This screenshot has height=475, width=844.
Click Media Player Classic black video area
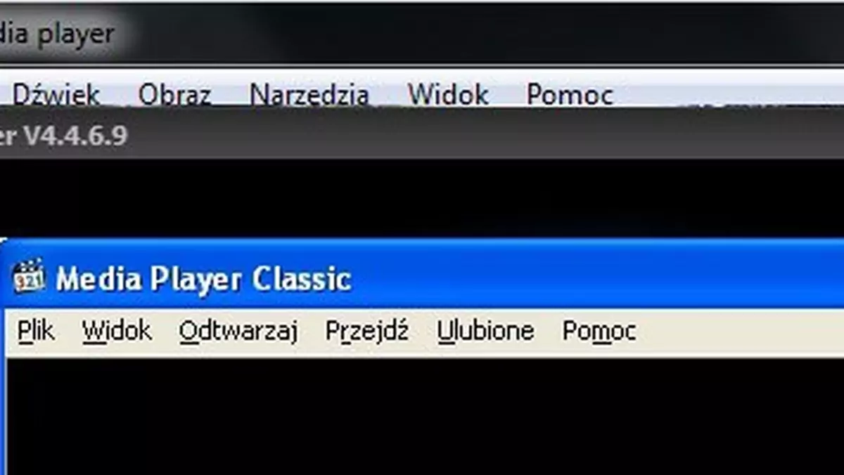click(x=426, y=416)
